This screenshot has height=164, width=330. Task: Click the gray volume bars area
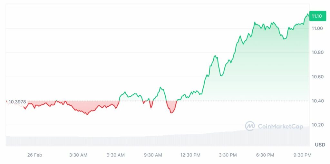click(158, 139)
